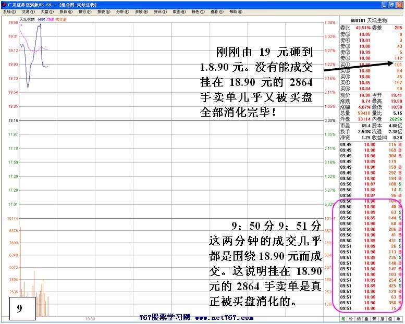
Task: Open the 帮助(H) menu
Action: (x=235, y=11)
